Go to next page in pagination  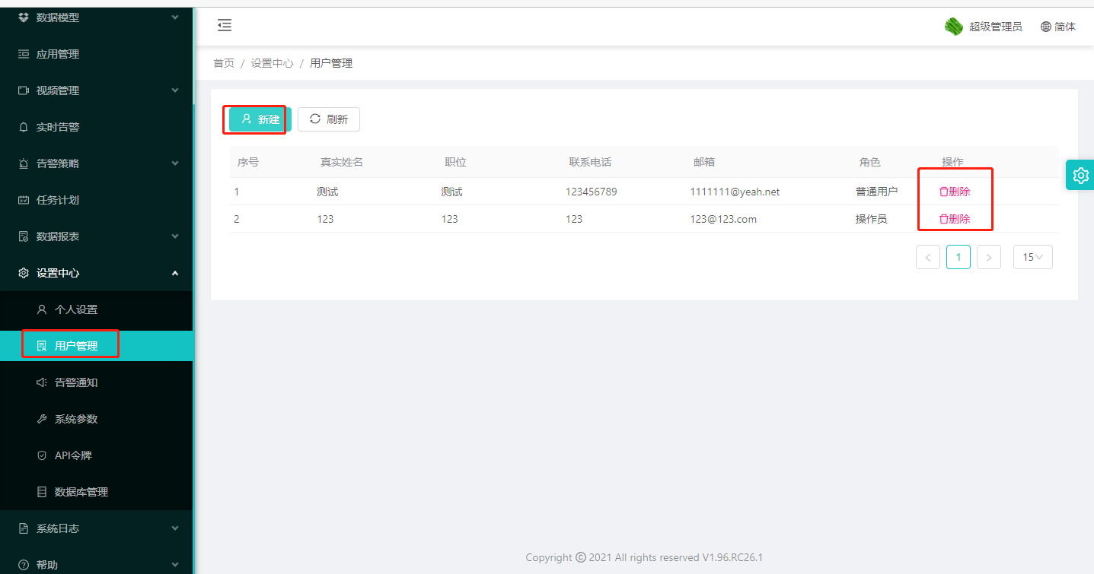[x=988, y=258]
